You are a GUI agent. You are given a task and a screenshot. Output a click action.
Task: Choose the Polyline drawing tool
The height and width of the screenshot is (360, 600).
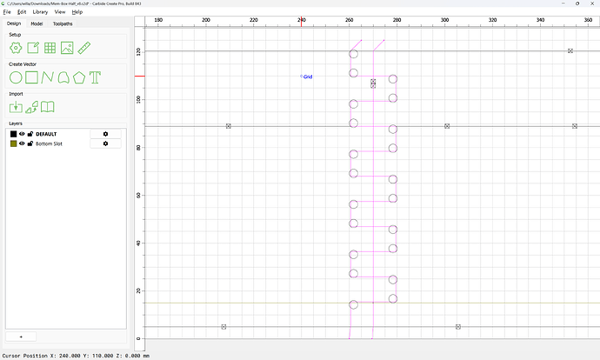click(x=48, y=77)
